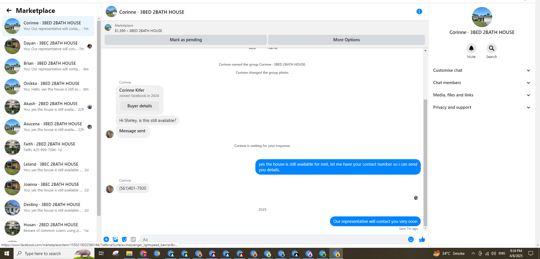Open Dayan · 3BEC 2BATH HOUSE conversation
The width and height of the screenshot is (540, 259).
click(48, 46)
